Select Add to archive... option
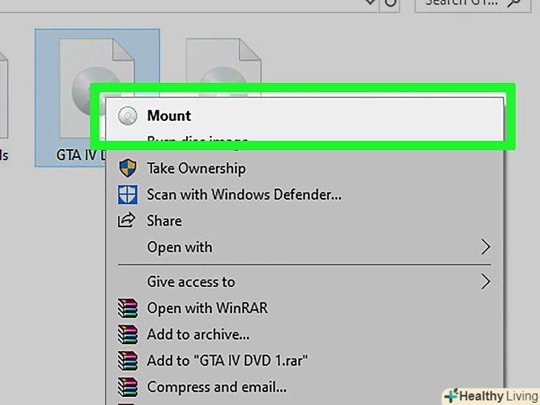 [x=198, y=335]
